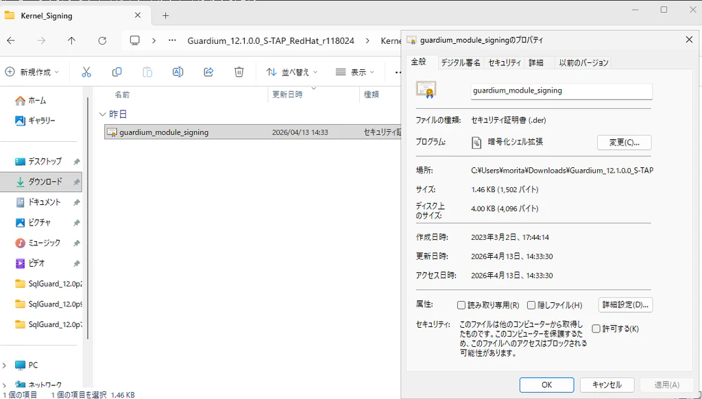Screen dimensions: 702x399
Task: Sort by the 種類 column header
Action: coord(372,95)
